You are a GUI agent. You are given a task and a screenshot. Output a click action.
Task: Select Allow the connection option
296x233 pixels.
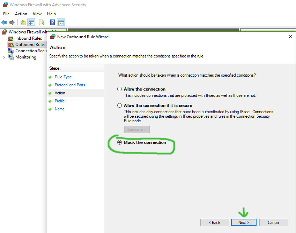tap(119, 89)
